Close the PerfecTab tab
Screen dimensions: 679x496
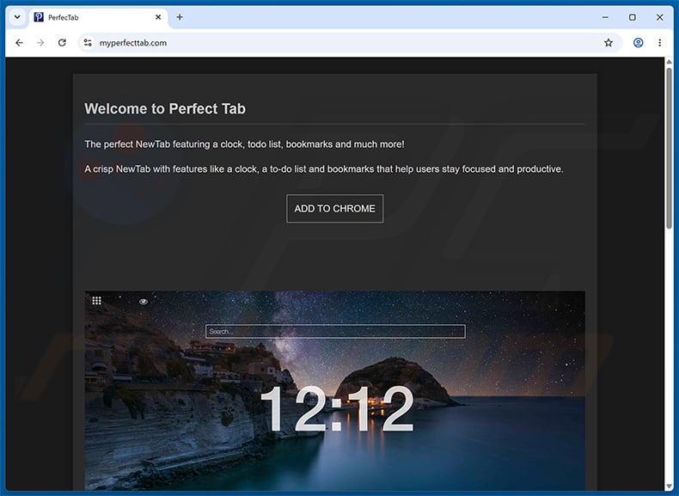click(158, 17)
